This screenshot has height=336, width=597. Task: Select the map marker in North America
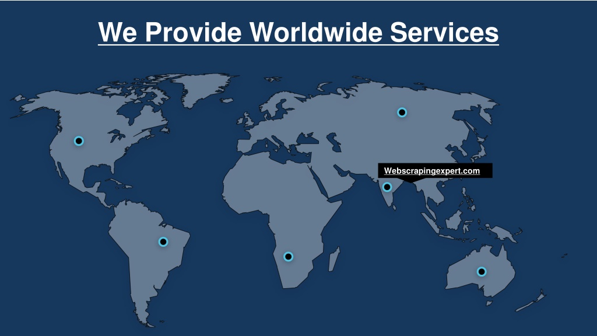coord(79,141)
